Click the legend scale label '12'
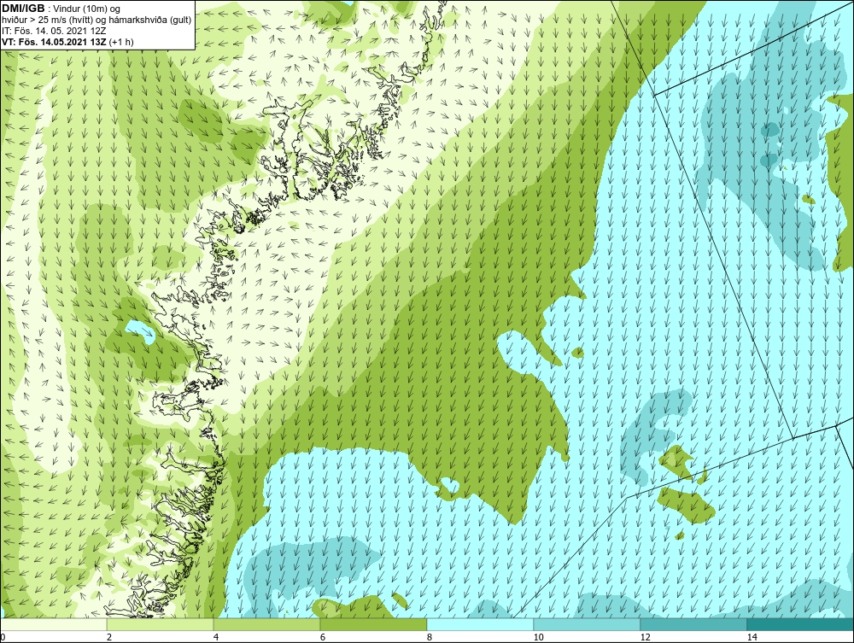Image resolution: width=854 pixels, height=643 pixels. point(645,637)
